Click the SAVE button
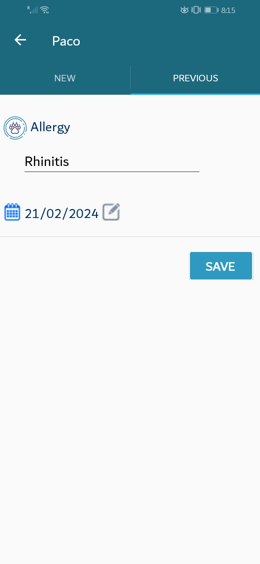Screen dimensions: 260x564 (221, 266)
